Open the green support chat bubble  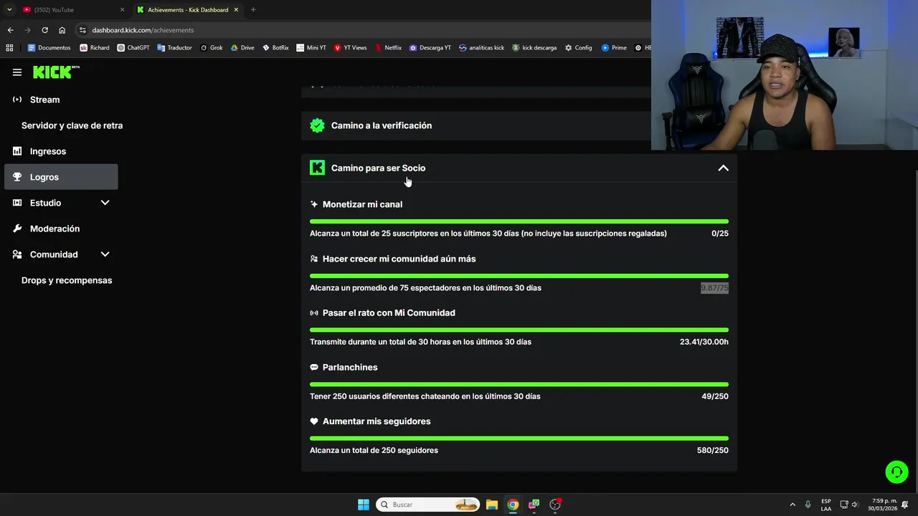(896, 472)
